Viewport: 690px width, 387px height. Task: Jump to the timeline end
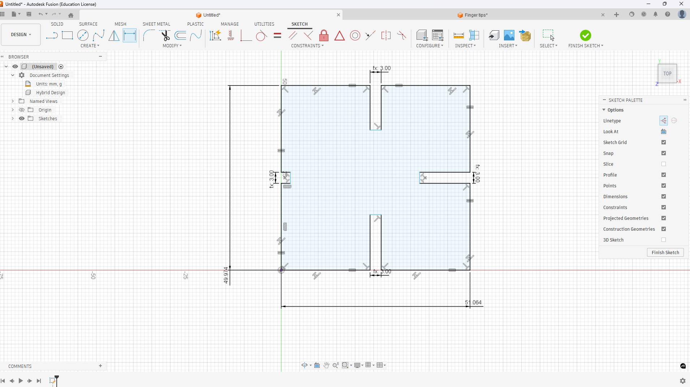[x=39, y=381]
